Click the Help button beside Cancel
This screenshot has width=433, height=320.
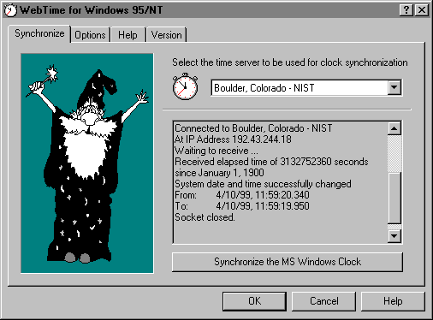point(393,301)
